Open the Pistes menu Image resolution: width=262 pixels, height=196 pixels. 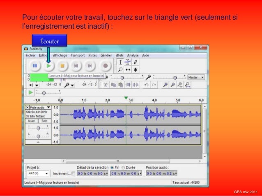pos(92,55)
